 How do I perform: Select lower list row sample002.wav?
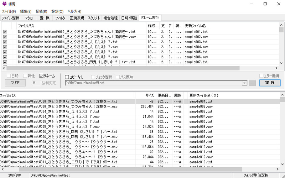[x=140, y=106]
